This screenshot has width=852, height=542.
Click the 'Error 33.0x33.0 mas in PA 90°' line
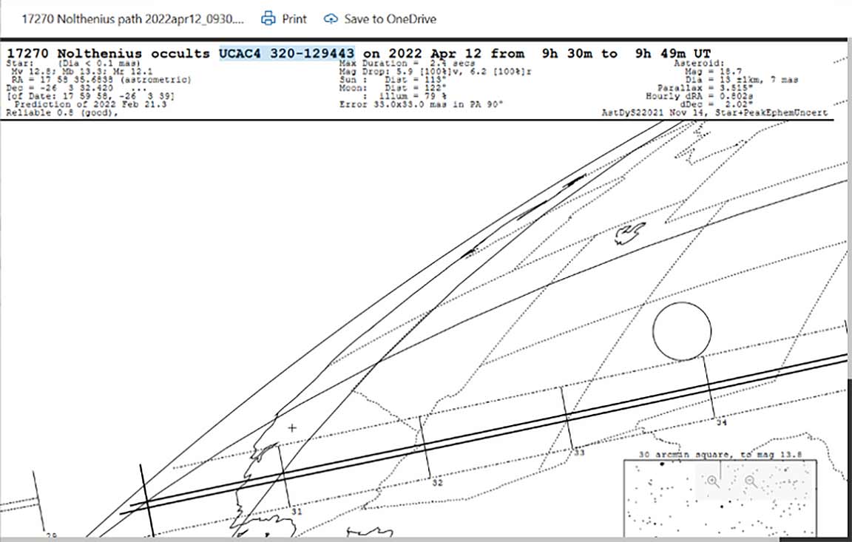coord(421,104)
